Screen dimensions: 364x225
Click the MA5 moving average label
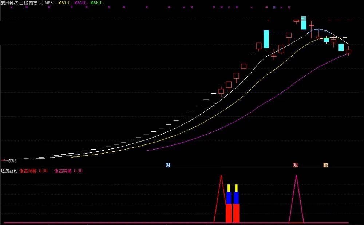(50, 3)
